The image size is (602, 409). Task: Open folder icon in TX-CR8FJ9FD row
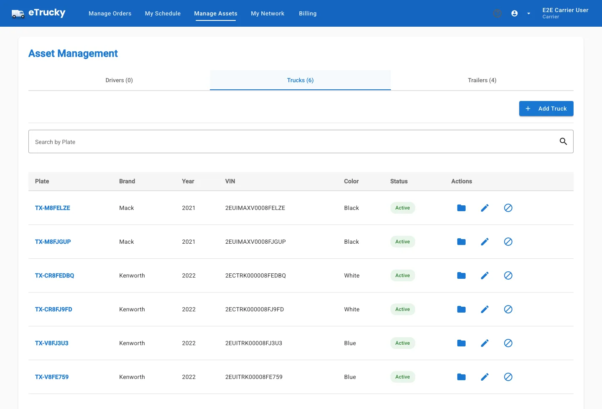click(462, 309)
